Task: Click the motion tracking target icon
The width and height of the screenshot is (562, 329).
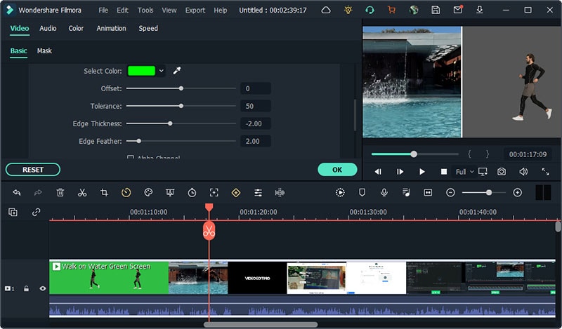Action: click(214, 193)
